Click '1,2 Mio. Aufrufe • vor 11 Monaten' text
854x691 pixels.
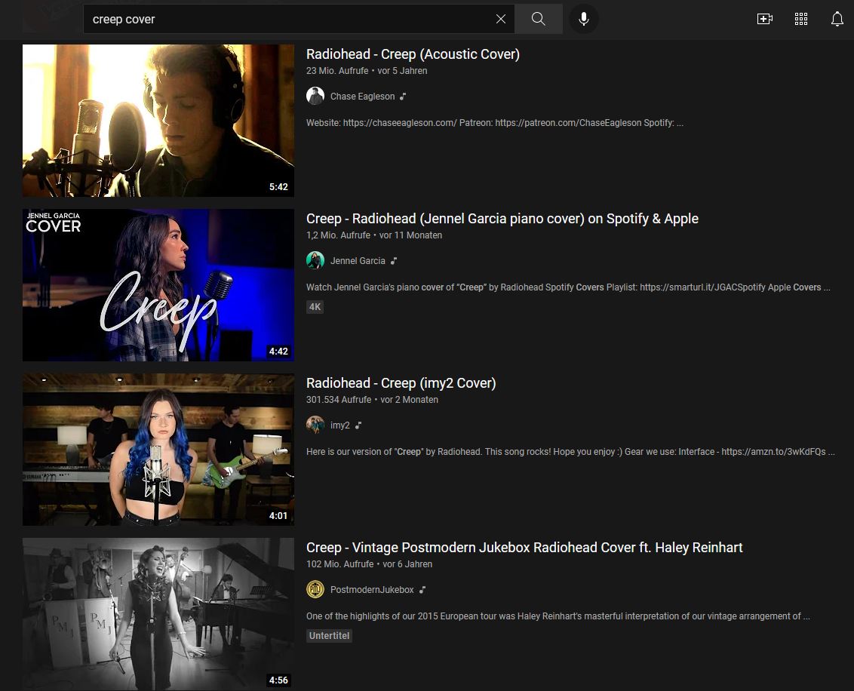tap(374, 235)
